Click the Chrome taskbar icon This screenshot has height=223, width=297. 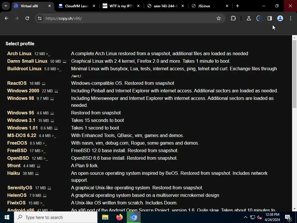(133, 217)
